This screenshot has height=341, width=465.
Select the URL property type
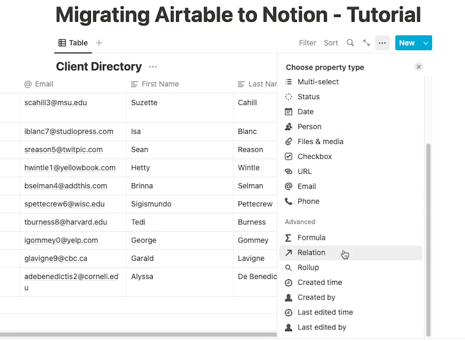350,171
